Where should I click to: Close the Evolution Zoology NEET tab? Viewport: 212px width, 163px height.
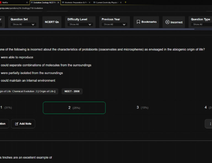click(58, 2)
